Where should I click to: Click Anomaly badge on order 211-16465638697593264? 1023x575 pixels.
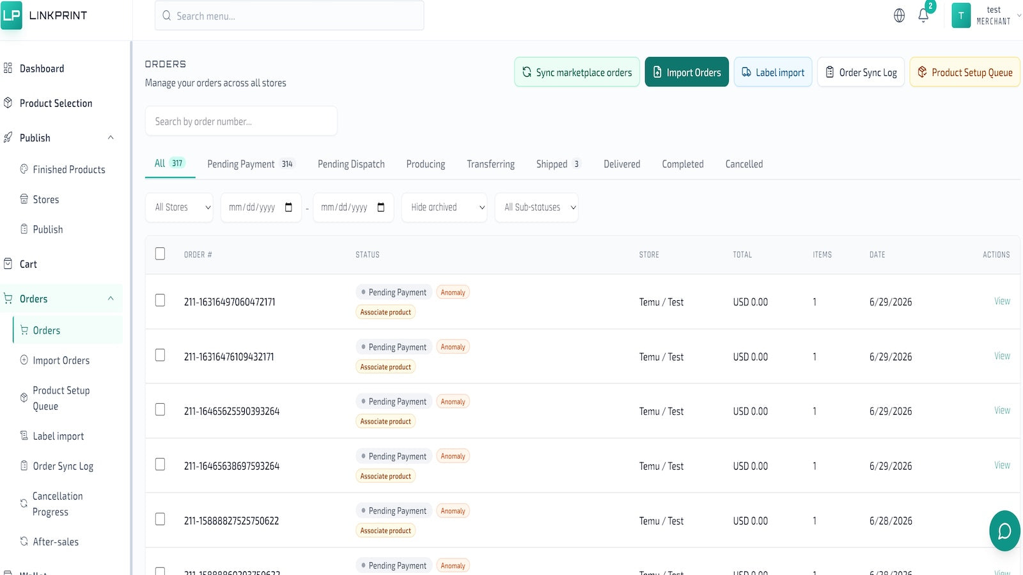click(x=453, y=456)
